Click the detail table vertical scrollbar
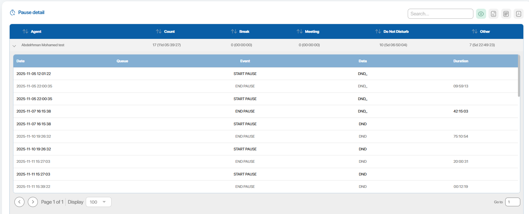Image resolution: width=529 pixels, height=214 pixels. pos(519,76)
